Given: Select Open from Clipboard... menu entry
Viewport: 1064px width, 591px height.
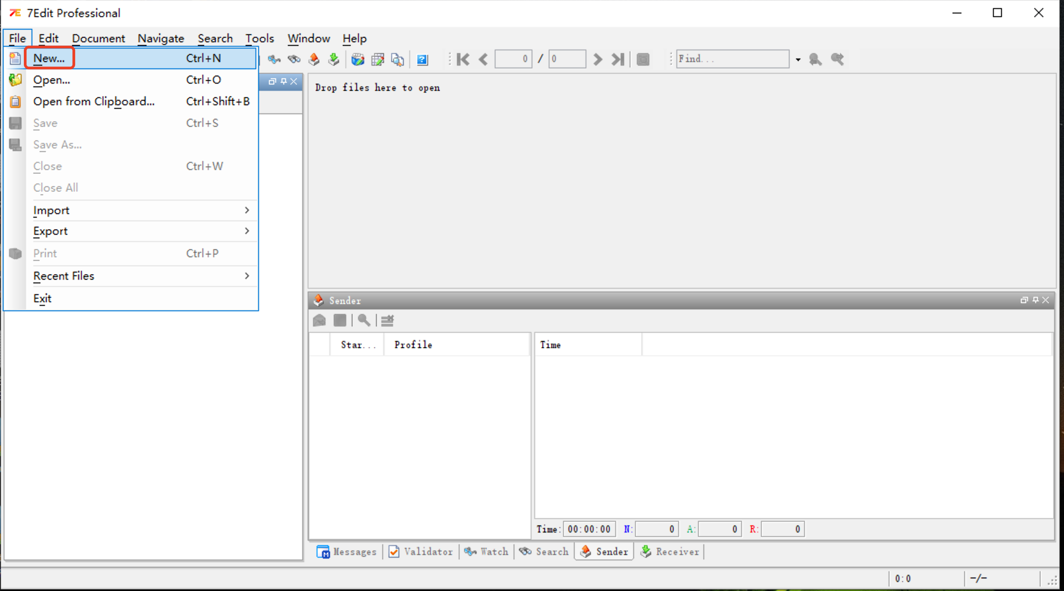Looking at the screenshot, I should (94, 101).
